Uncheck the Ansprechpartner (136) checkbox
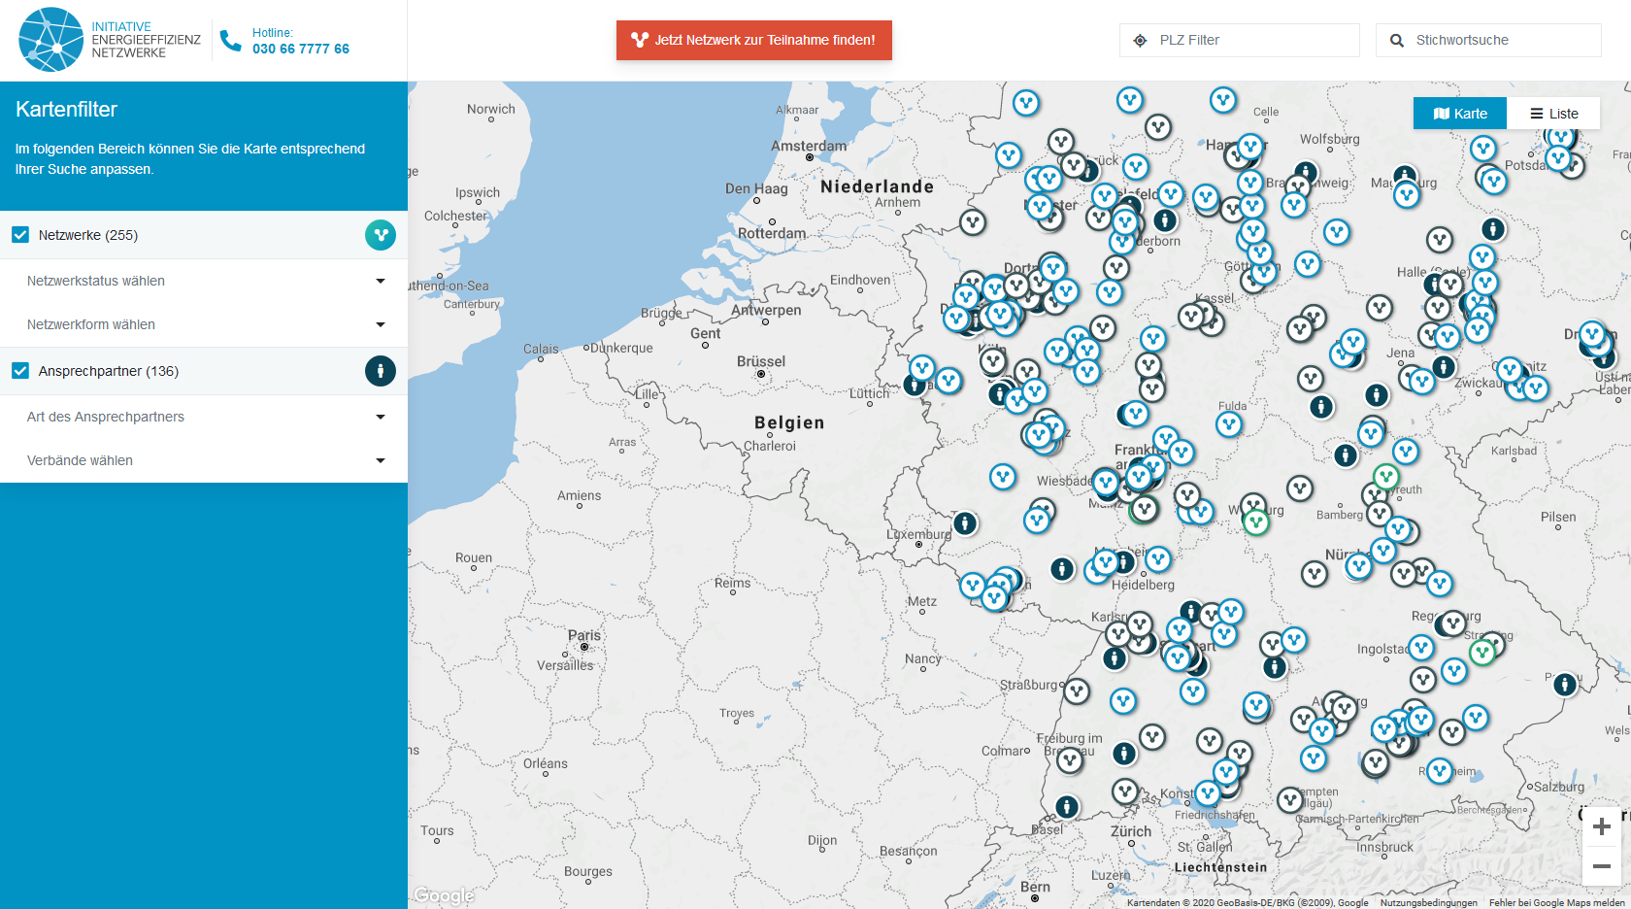Screen dimensions: 1631x909 20,371
